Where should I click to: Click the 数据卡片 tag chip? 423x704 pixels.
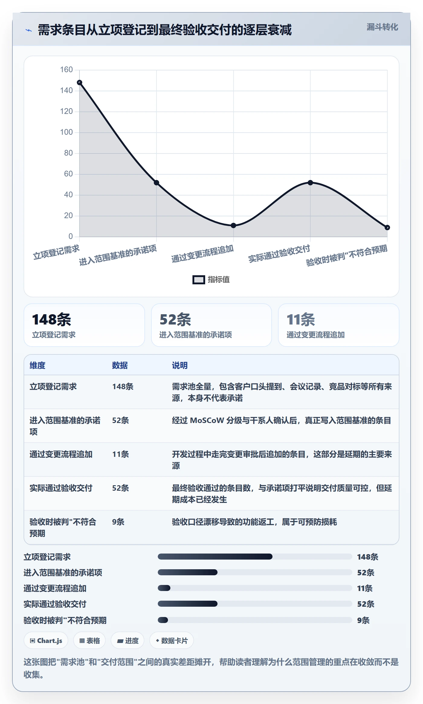point(172,641)
